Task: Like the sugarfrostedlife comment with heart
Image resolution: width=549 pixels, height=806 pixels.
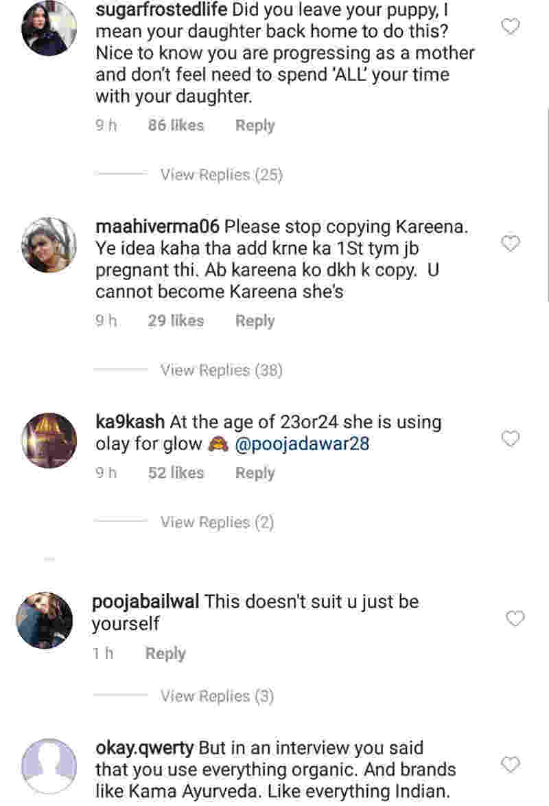Action: point(511,27)
